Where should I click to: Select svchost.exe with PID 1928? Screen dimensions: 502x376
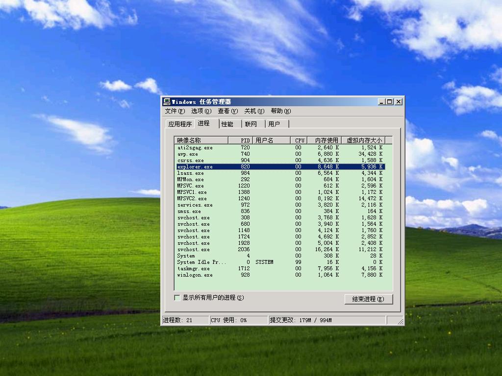click(x=280, y=243)
